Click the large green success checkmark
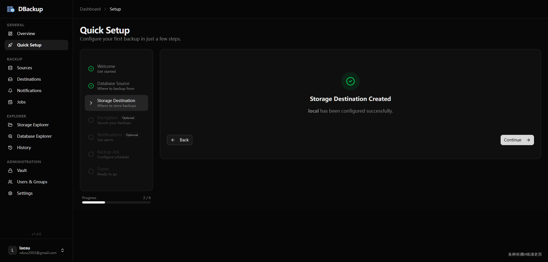 point(350,81)
